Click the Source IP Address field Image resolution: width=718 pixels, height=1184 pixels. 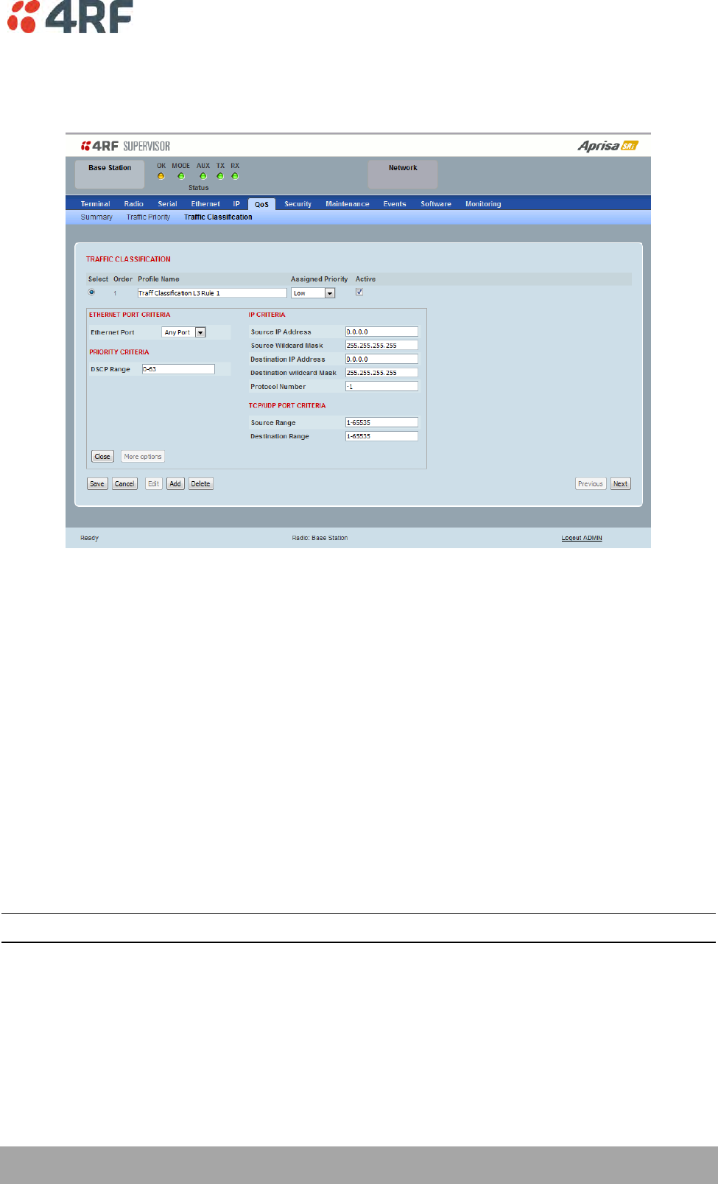381,332
